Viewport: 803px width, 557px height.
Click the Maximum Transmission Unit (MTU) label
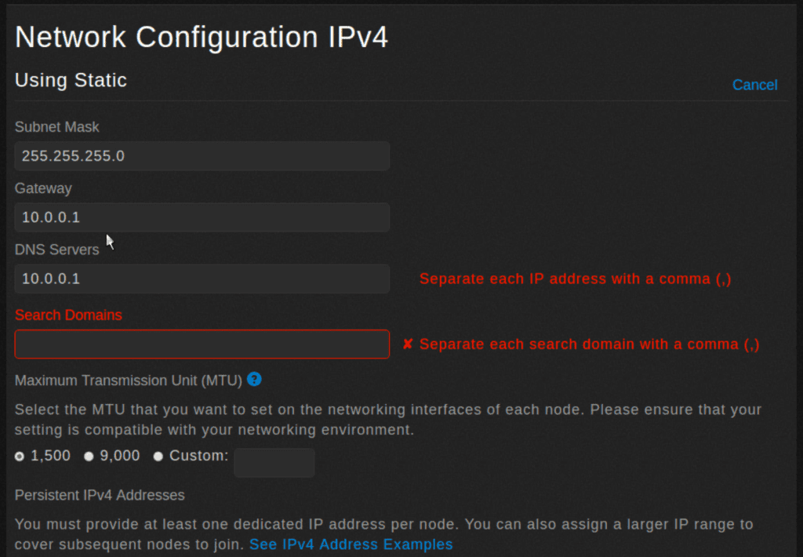click(128, 380)
